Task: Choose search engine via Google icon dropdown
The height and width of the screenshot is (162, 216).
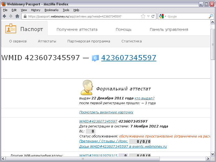Action: [163, 16]
